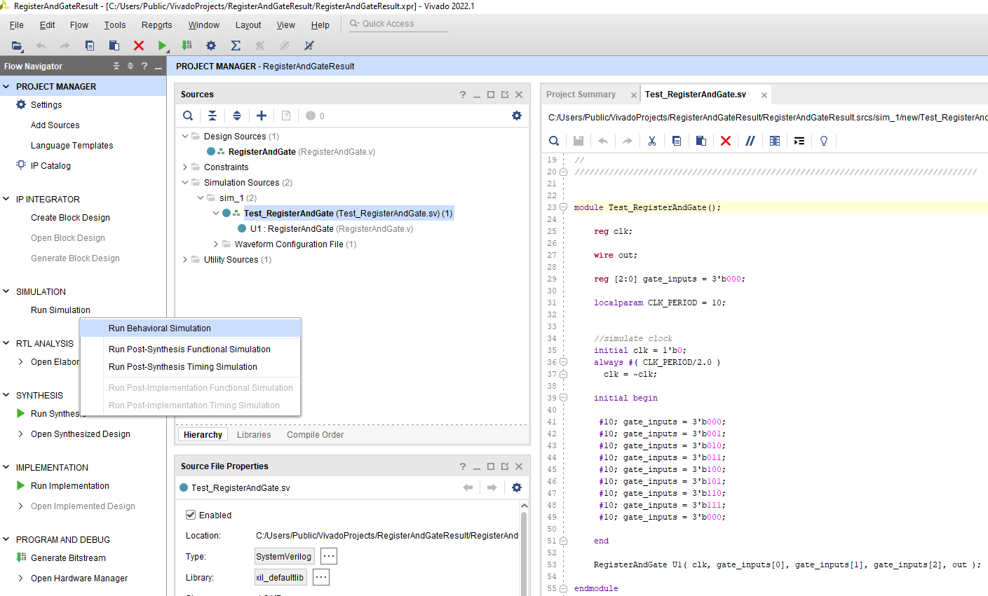
Task: Collapse sim_1 tree node
Action: pyautogui.click(x=201, y=197)
